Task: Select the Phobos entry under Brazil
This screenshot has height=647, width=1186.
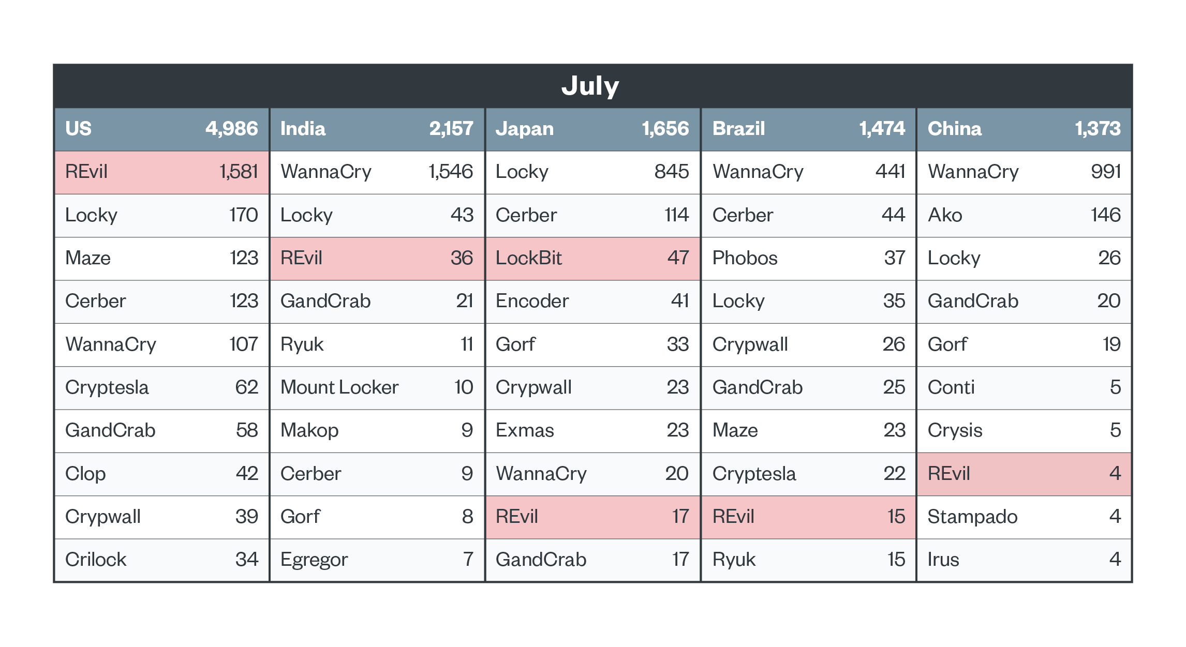Action: click(x=808, y=258)
